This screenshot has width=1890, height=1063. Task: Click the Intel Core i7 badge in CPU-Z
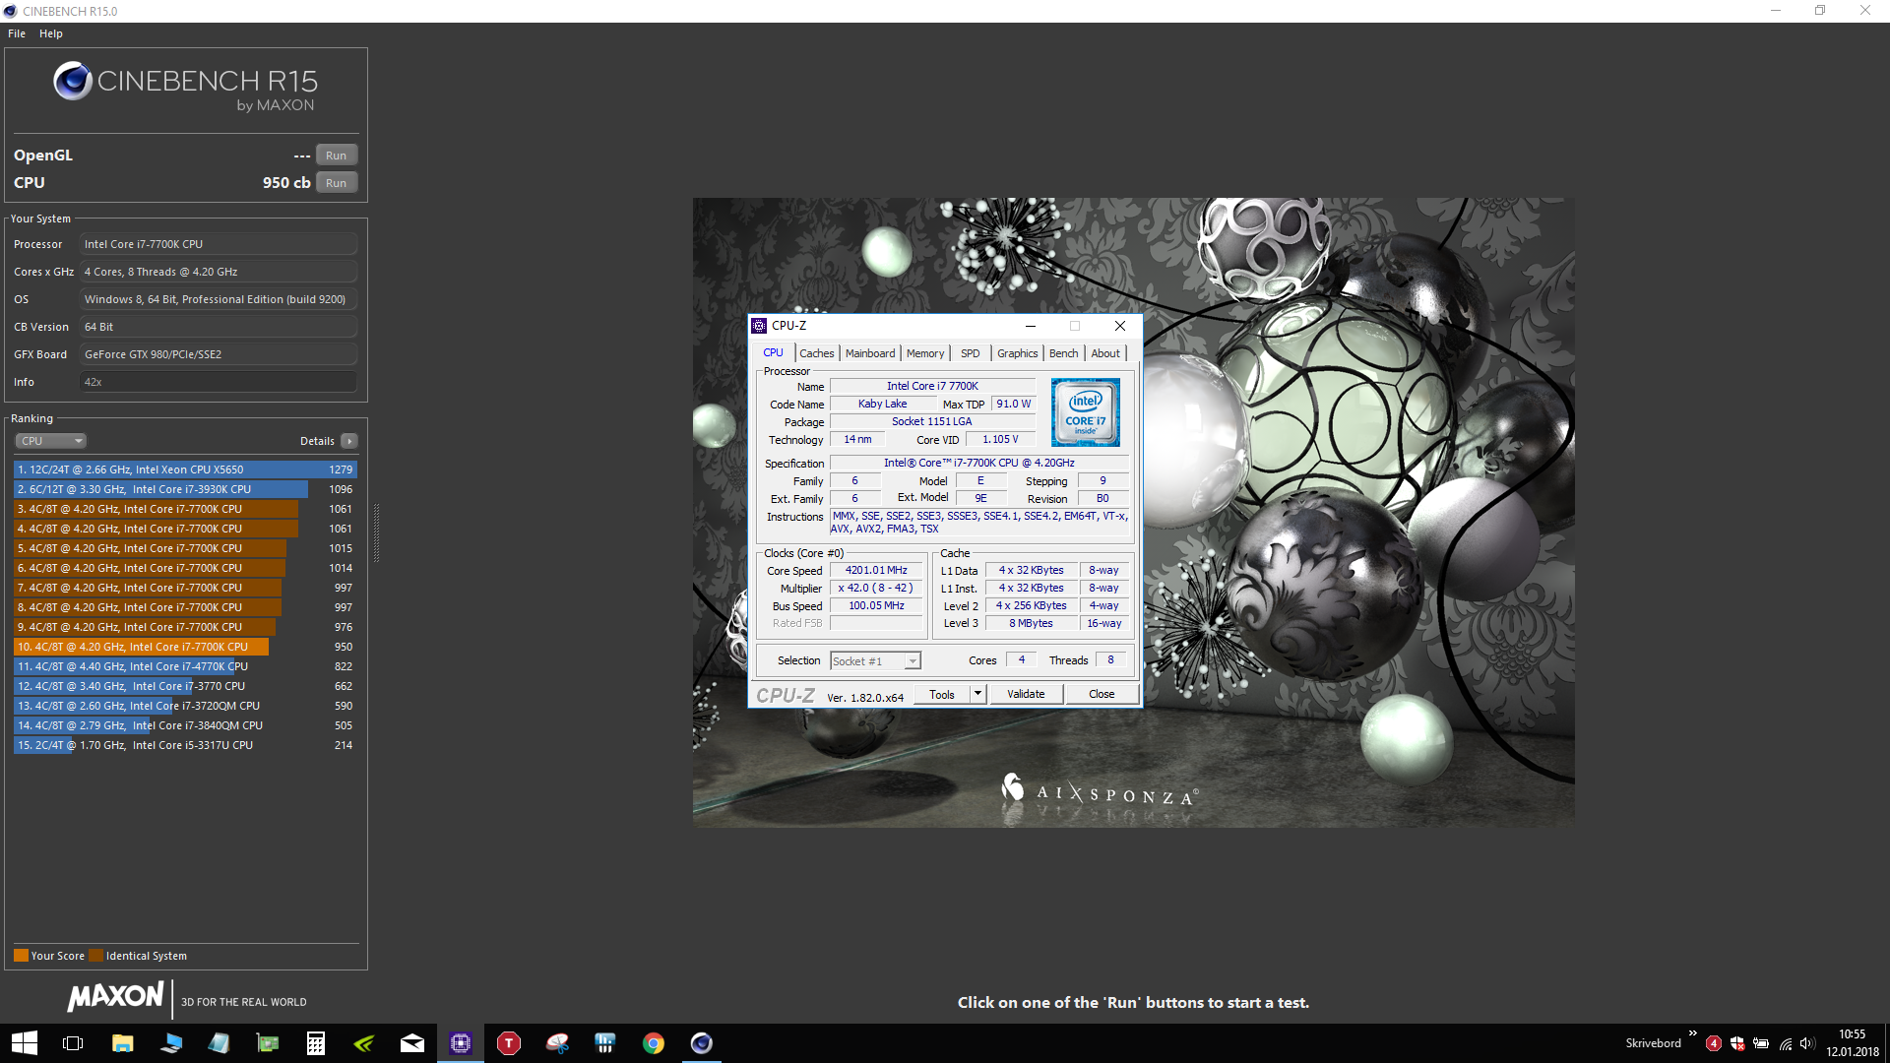(x=1086, y=412)
